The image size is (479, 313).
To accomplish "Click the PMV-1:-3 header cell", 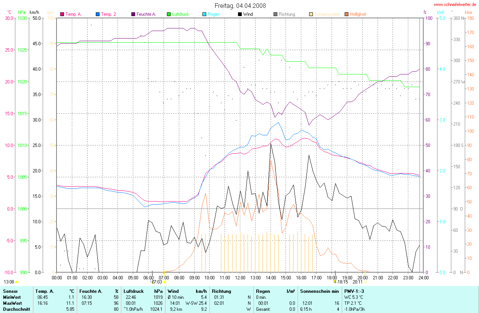I will point(354,291).
